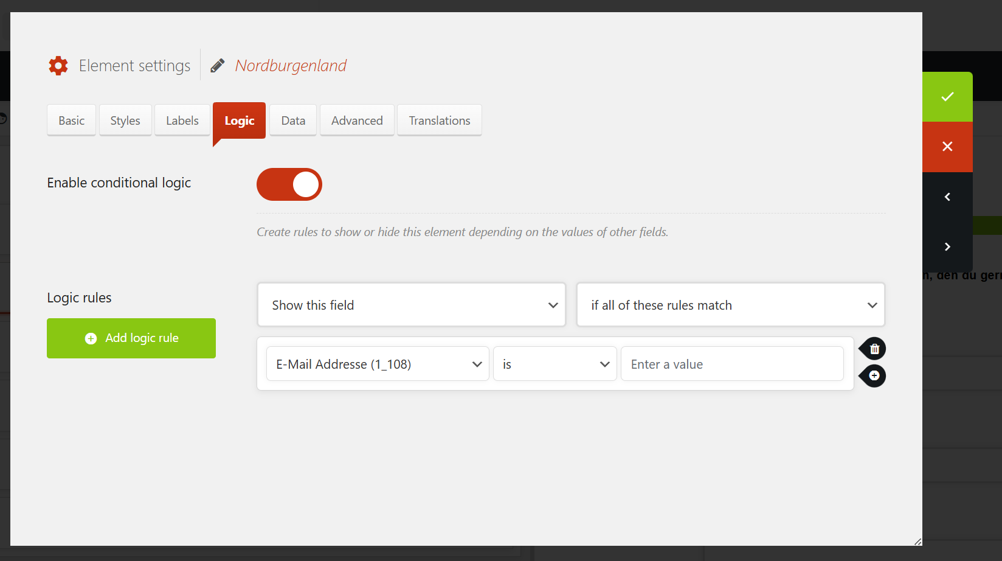Click the dialog resize handle corner
The image size is (1002, 561).
coord(917,541)
